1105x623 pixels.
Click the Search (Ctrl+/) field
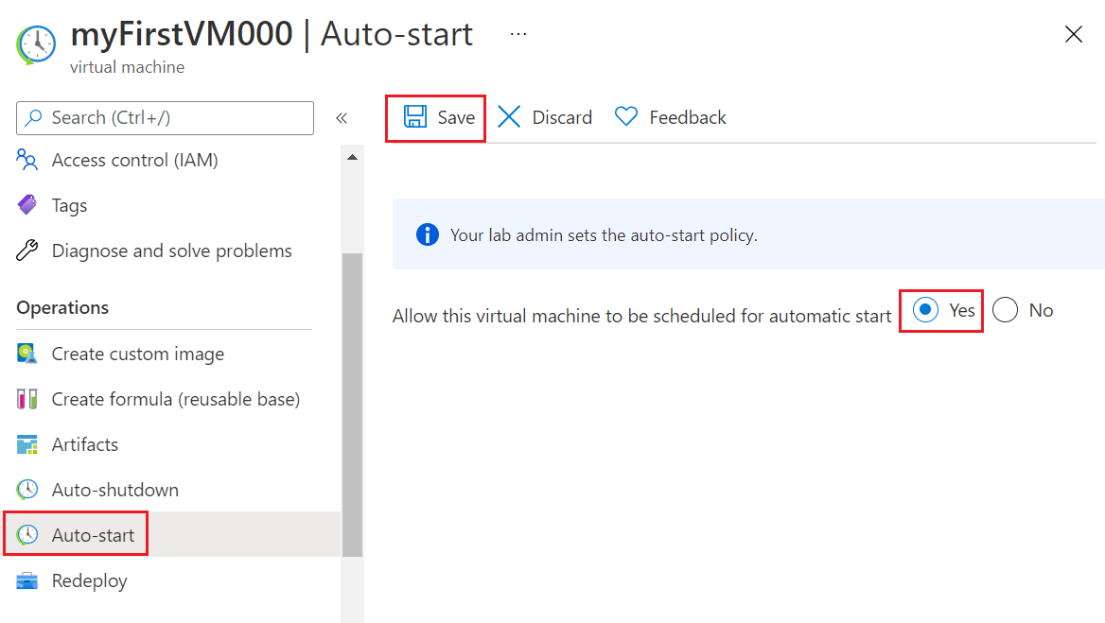(x=165, y=117)
